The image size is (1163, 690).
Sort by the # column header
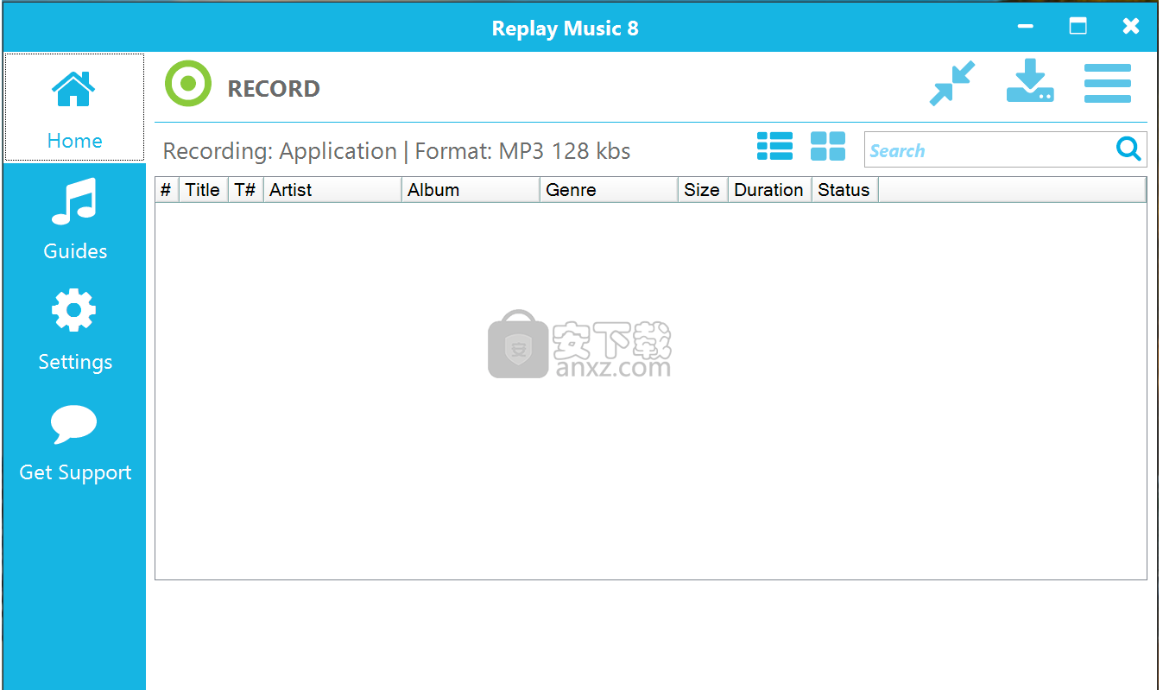[166, 190]
